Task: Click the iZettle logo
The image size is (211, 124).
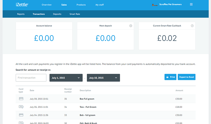Action: coord(22,5)
